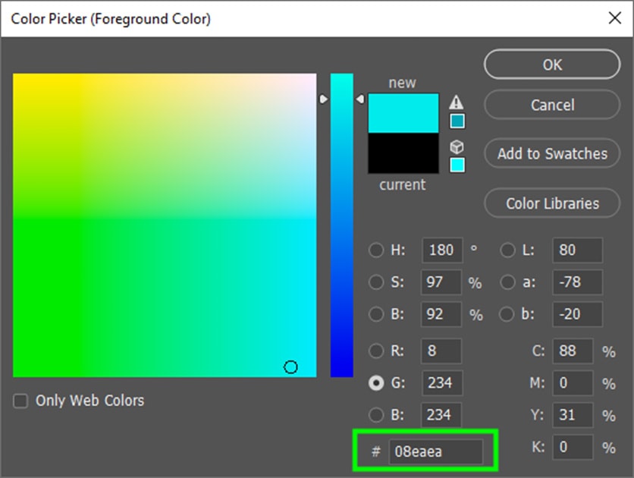Open Color Libraries
This screenshot has height=478, width=634.
point(551,203)
